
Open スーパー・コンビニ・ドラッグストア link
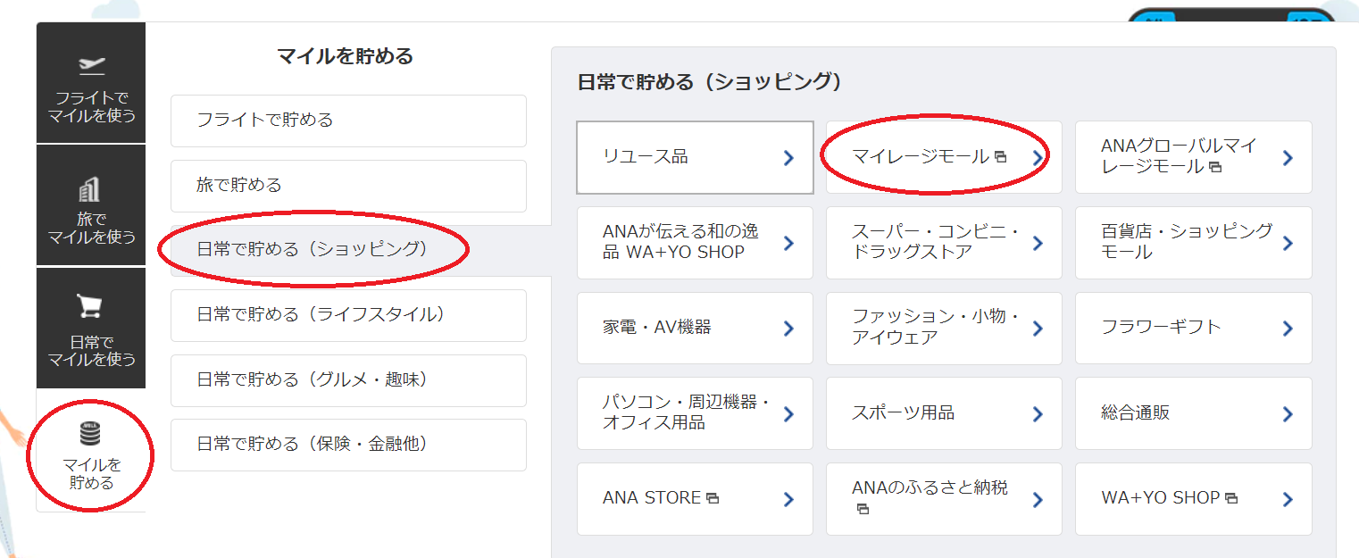[x=944, y=243]
